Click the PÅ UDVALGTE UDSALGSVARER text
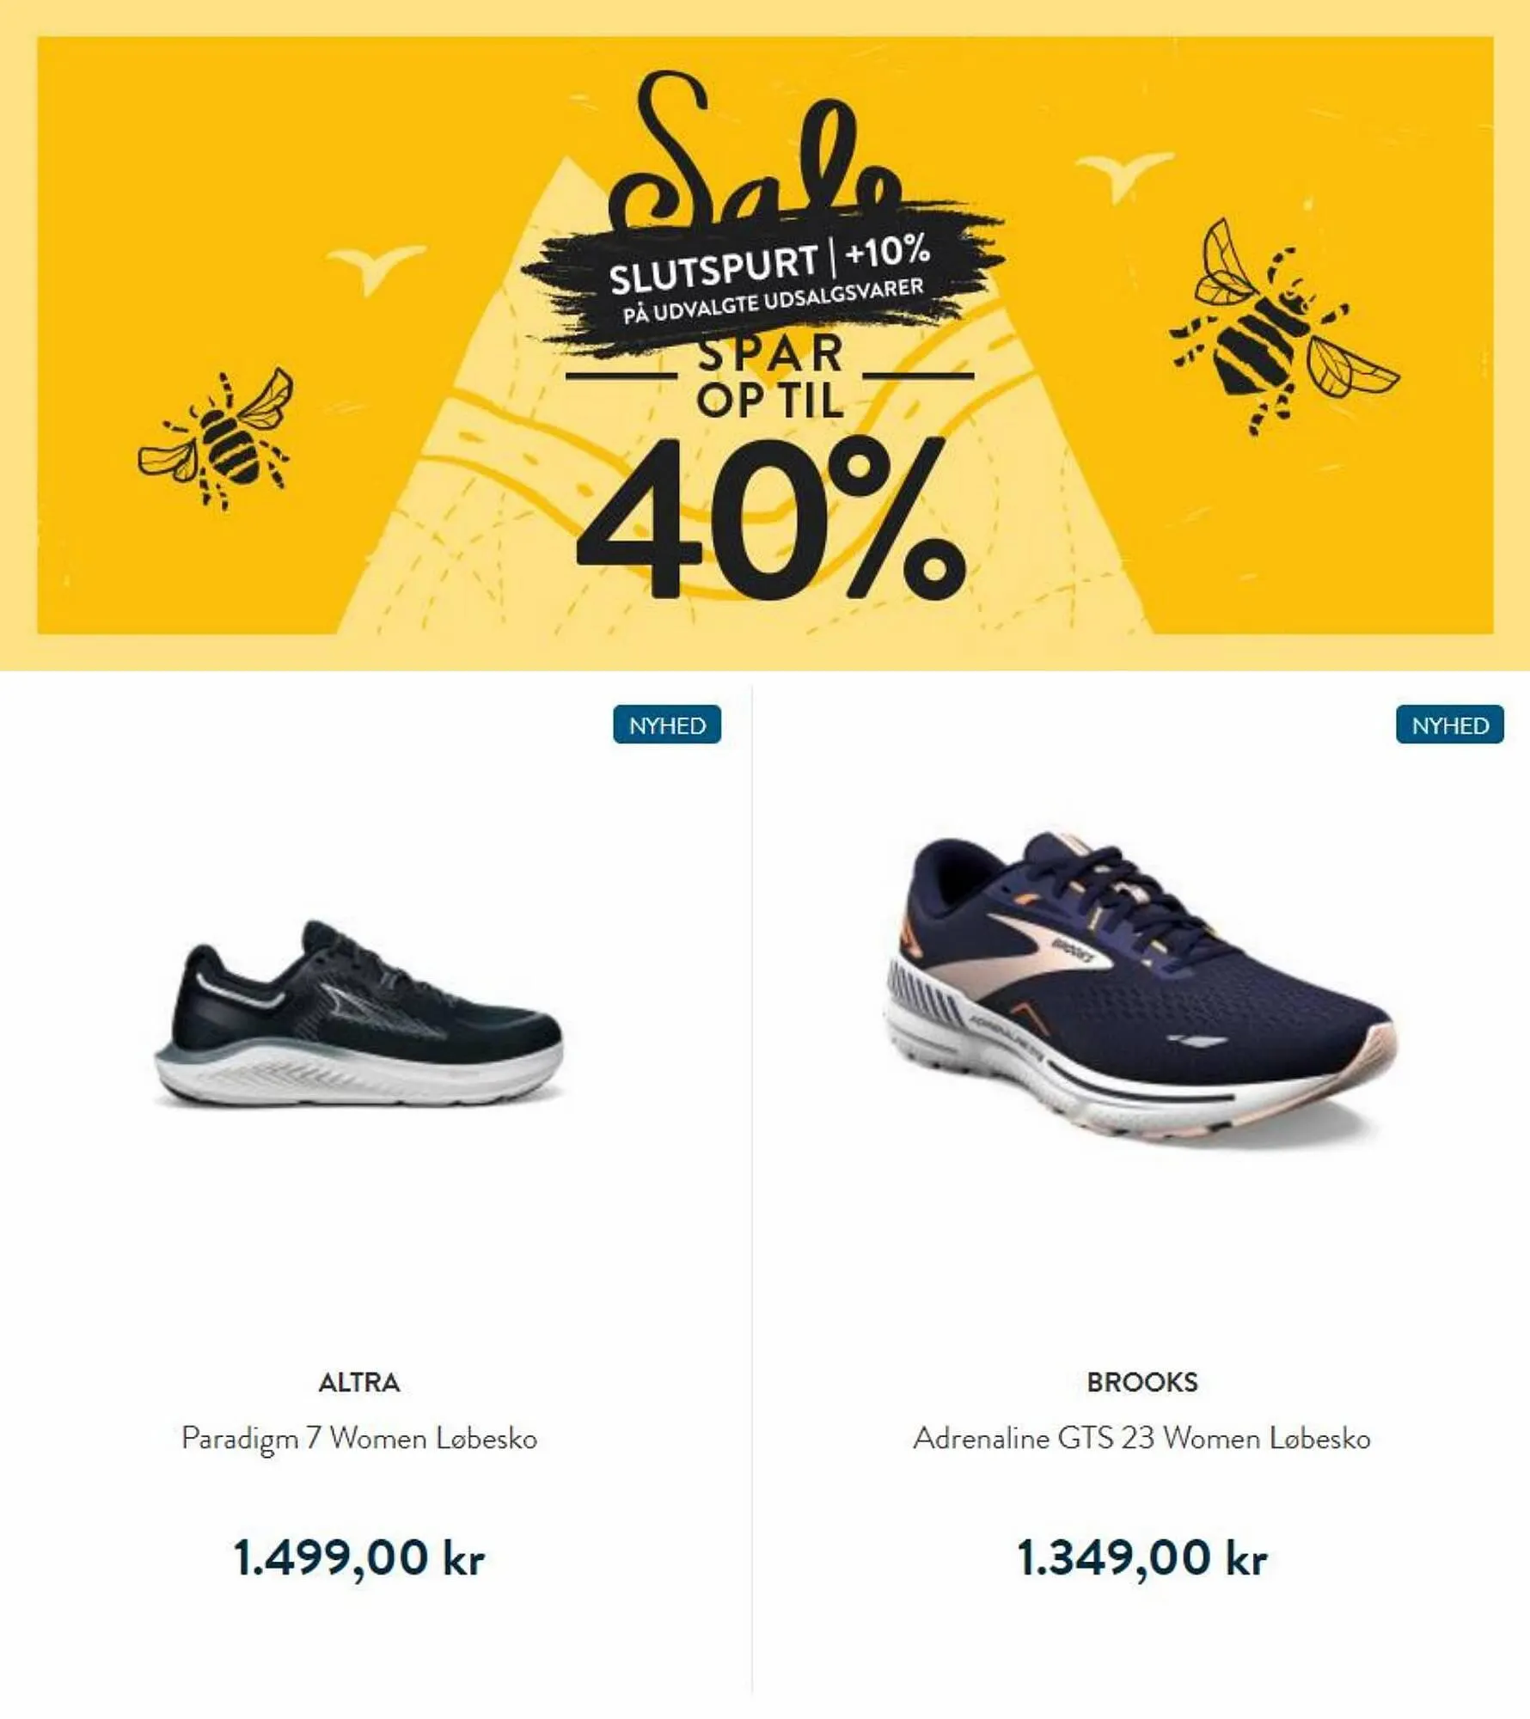This screenshot has height=1719, width=1530. 774,301
